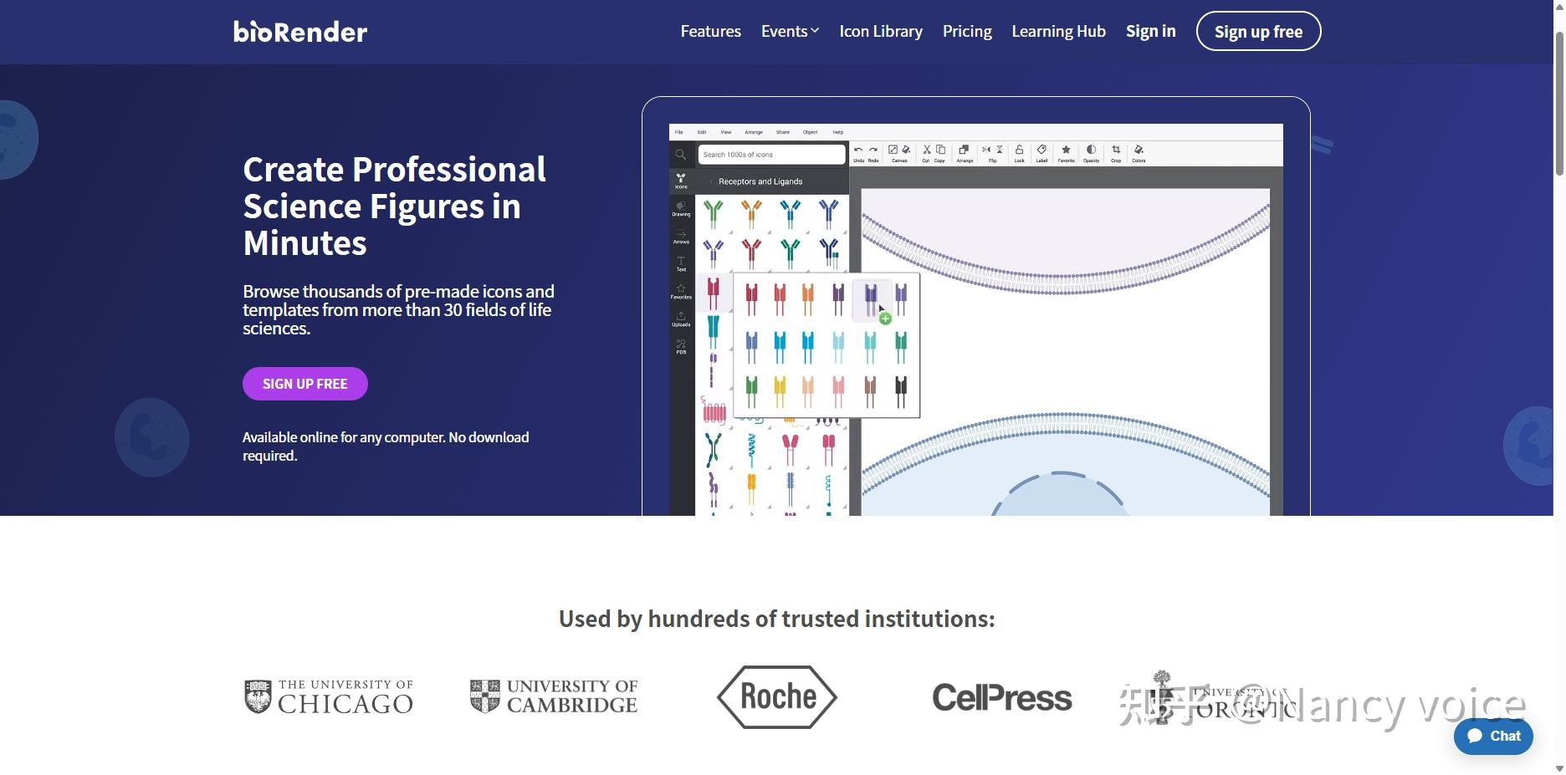The width and height of the screenshot is (1566, 775).
Task: Go back using the Receptors and Ligands chevron
Action: (x=712, y=181)
